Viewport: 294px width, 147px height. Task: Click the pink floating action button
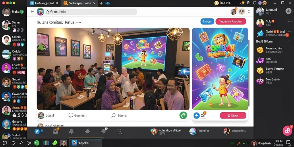click(287, 130)
